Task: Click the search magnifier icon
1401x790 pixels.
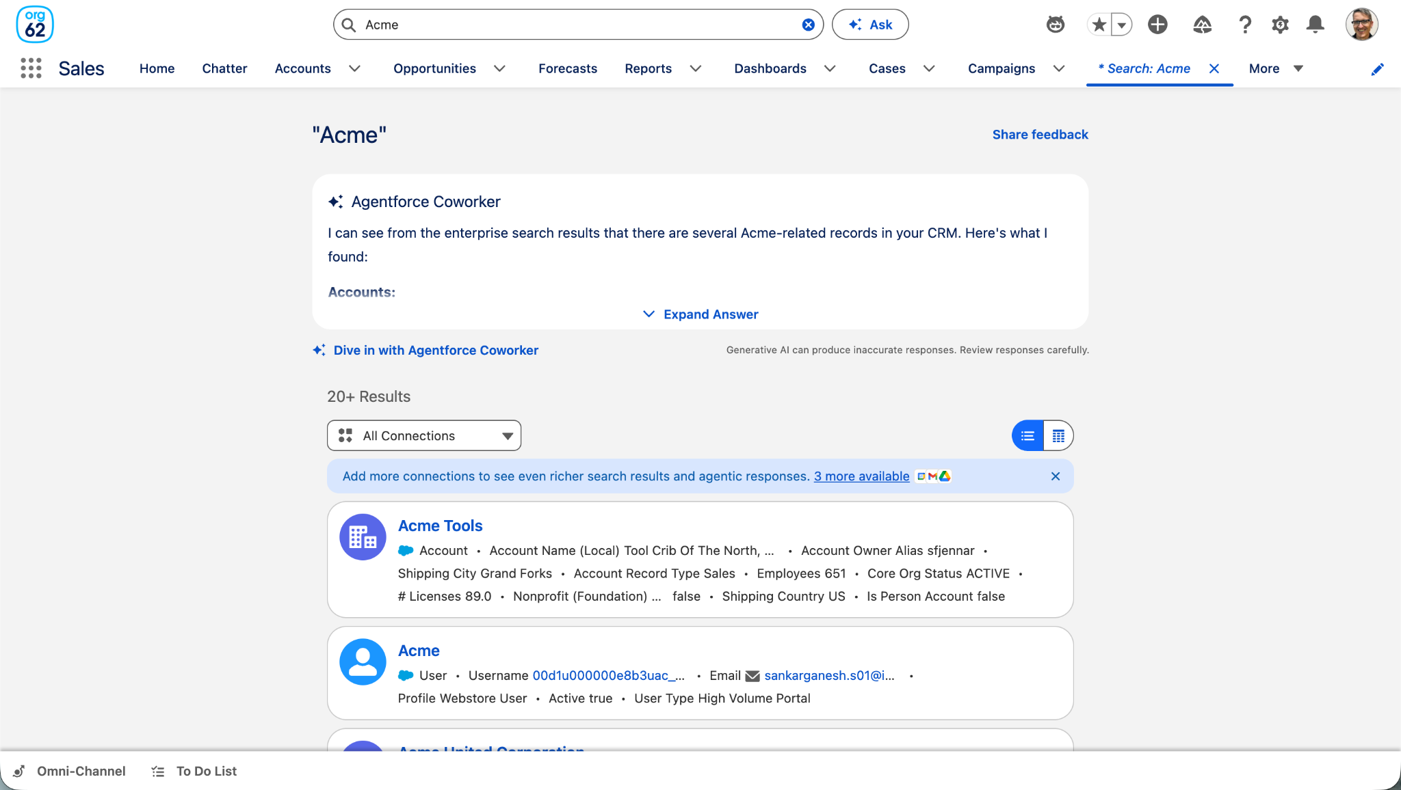Action: (x=349, y=25)
